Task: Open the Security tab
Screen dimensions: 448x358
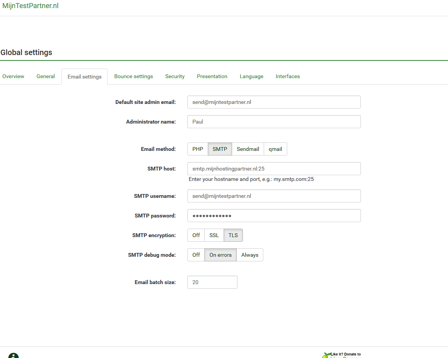Action: 175,76
